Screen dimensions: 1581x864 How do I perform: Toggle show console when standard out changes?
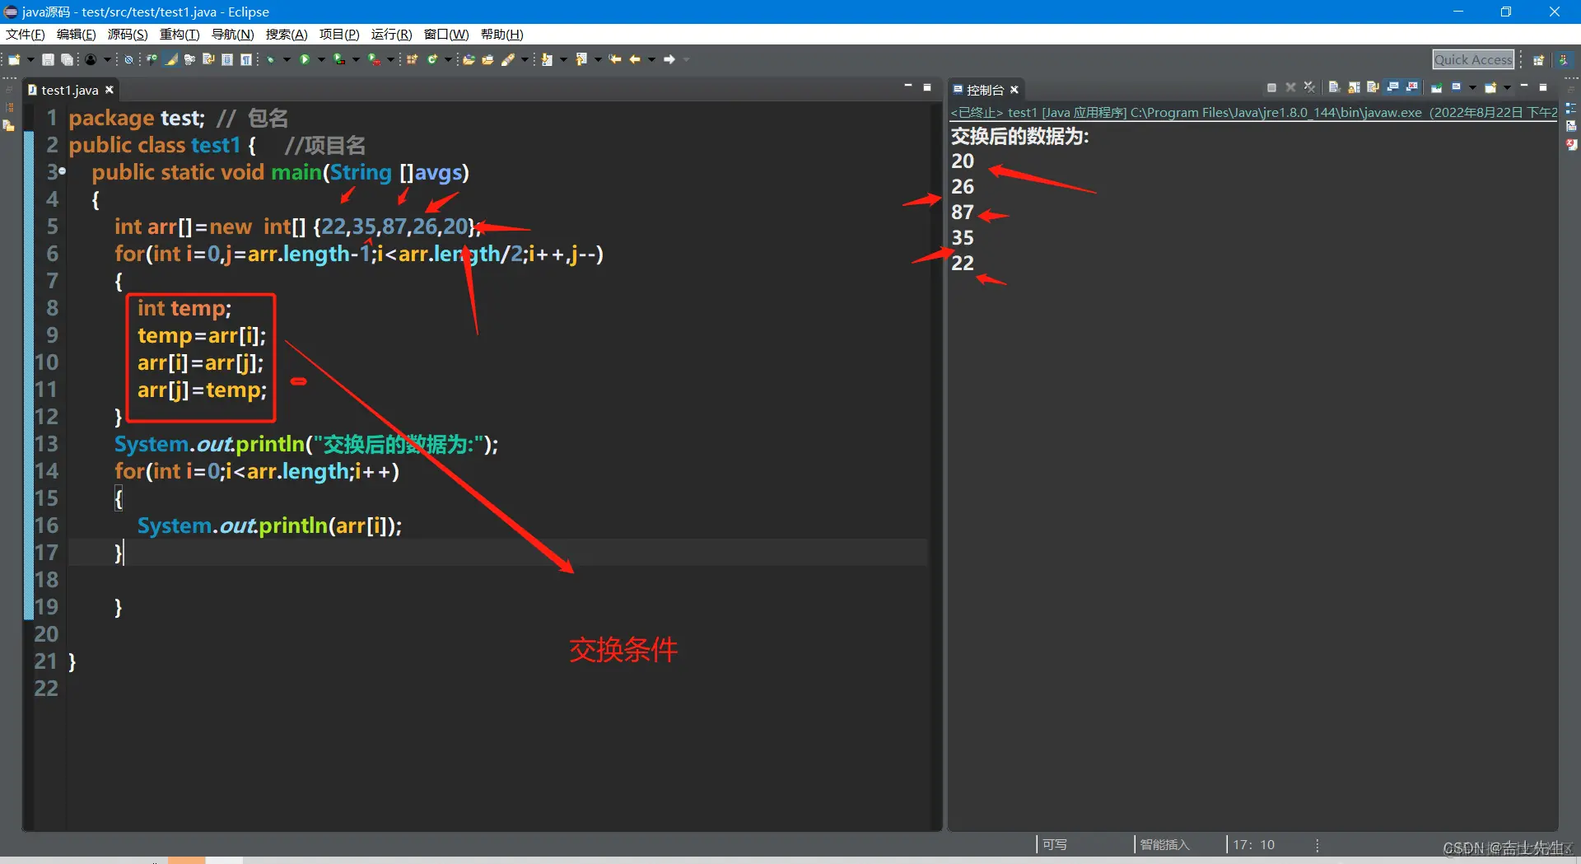click(1393, 87)
